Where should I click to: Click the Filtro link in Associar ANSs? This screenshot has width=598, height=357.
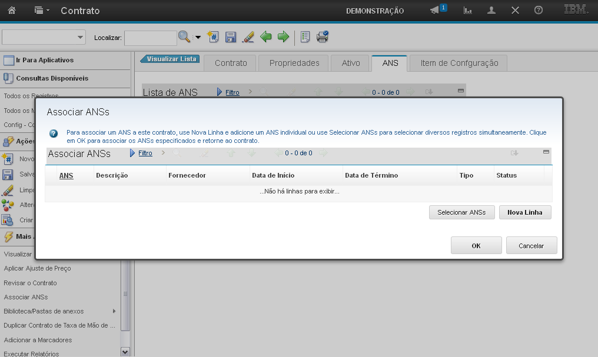145,153
